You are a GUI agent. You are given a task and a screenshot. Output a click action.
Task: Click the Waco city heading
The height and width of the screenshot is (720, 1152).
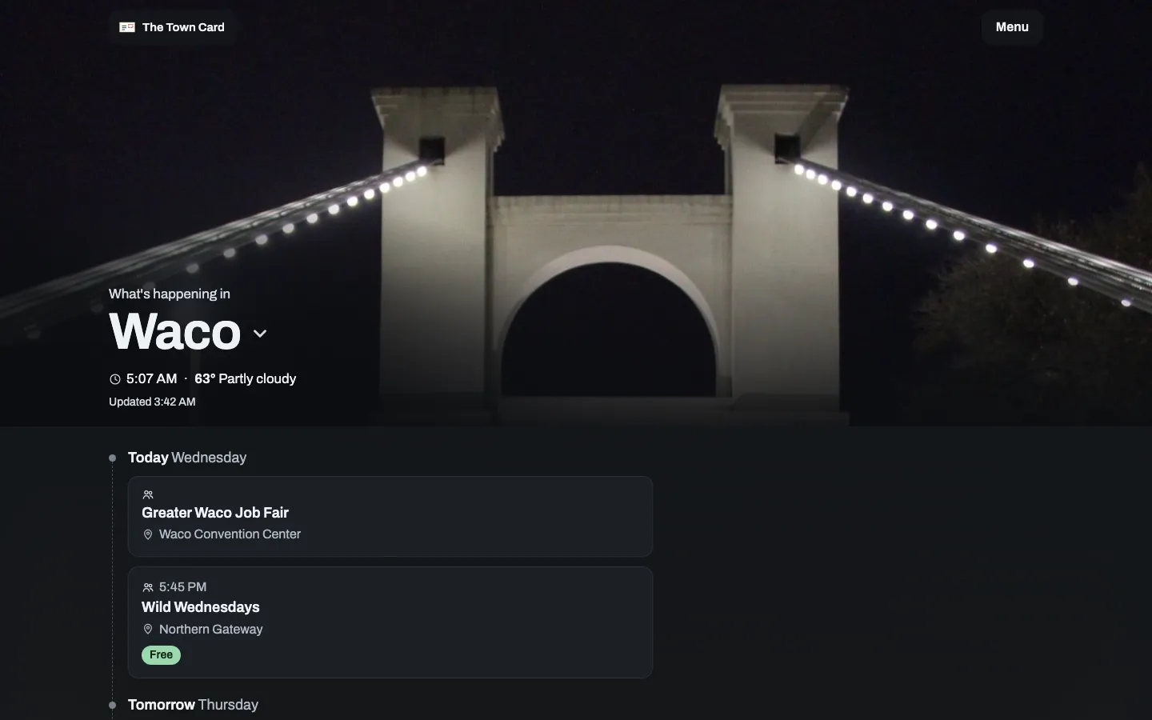(x=175, y=331)
